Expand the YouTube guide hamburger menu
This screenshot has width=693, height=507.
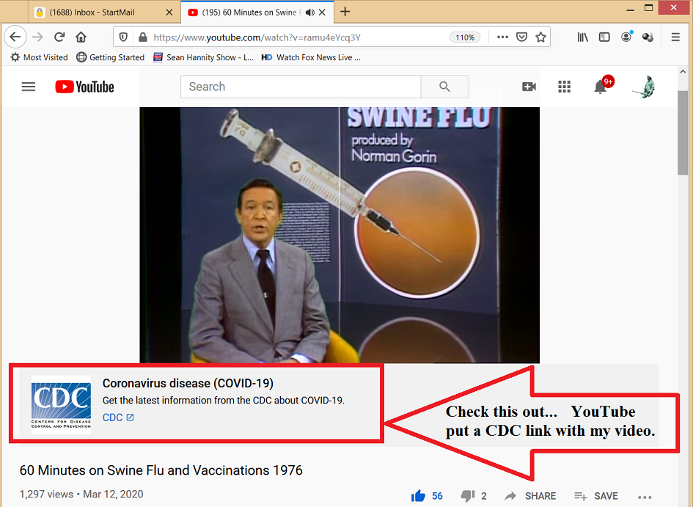[x=29, y=87]
